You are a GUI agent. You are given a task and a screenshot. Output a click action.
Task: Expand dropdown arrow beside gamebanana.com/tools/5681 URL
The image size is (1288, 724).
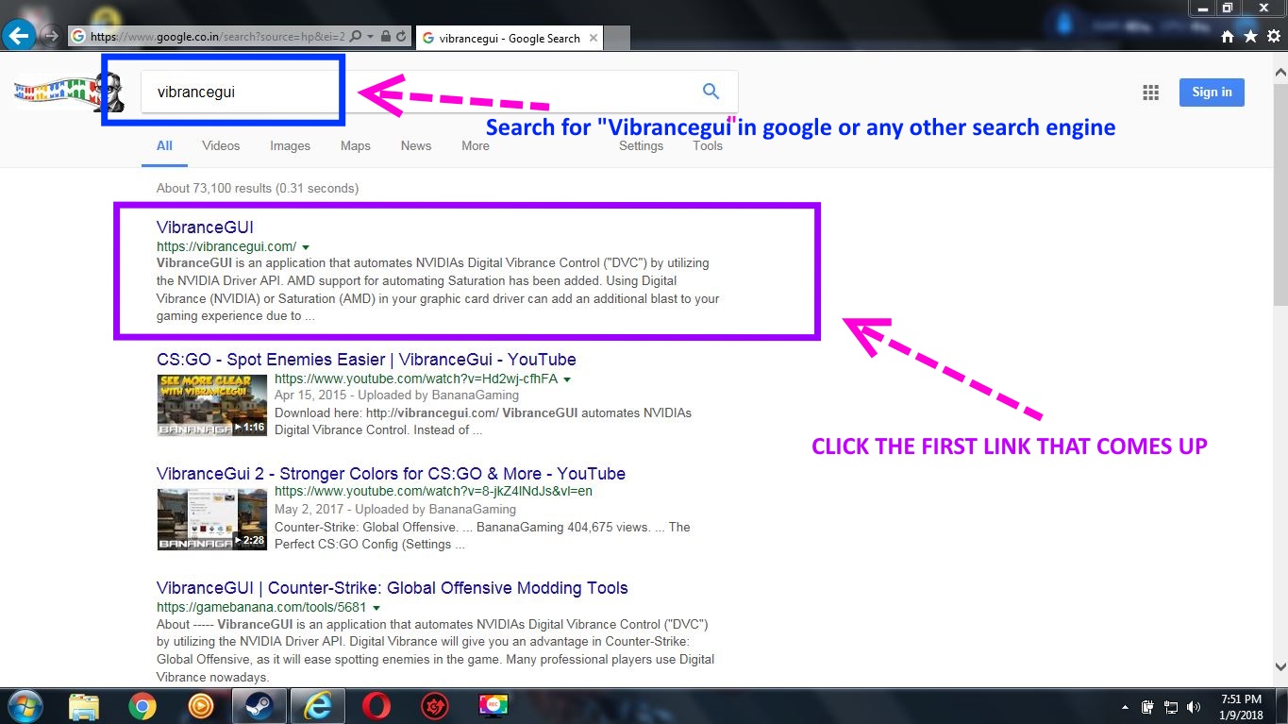tap(376, 608)
